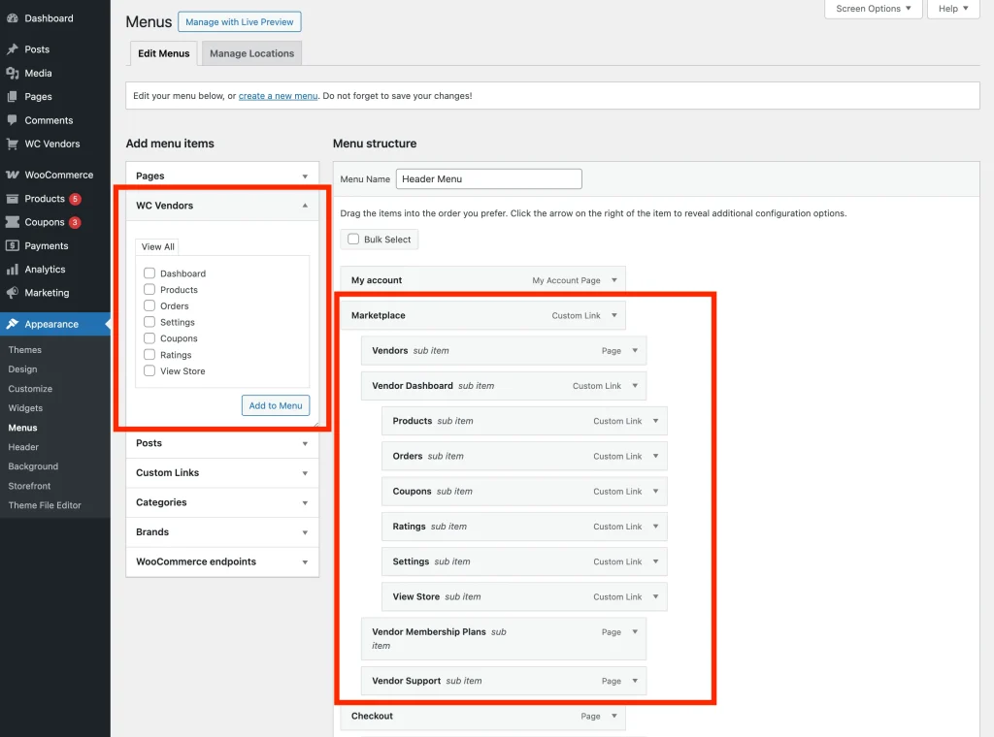Switch to the Manage Locations tab
994x737 pixels.
(x=251, y=53)
